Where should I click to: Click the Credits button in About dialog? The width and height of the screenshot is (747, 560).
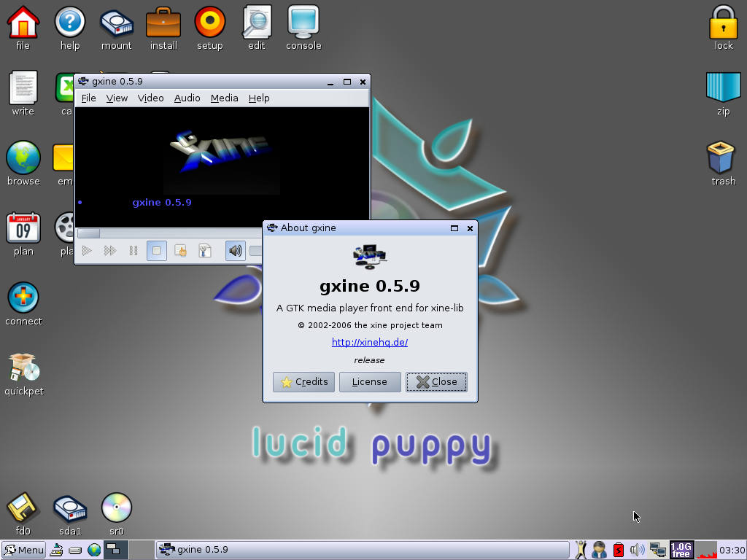click(x=304, y=382)
